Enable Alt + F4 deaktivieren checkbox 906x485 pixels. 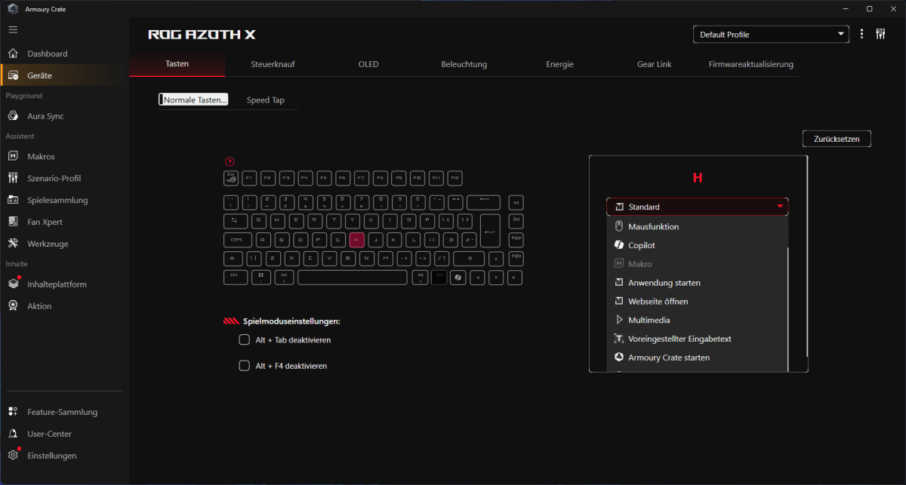coord(244,366)
